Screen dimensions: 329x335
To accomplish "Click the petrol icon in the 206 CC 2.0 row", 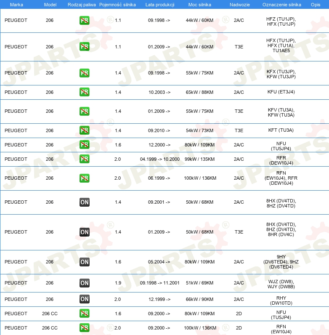I will point(85,328).
